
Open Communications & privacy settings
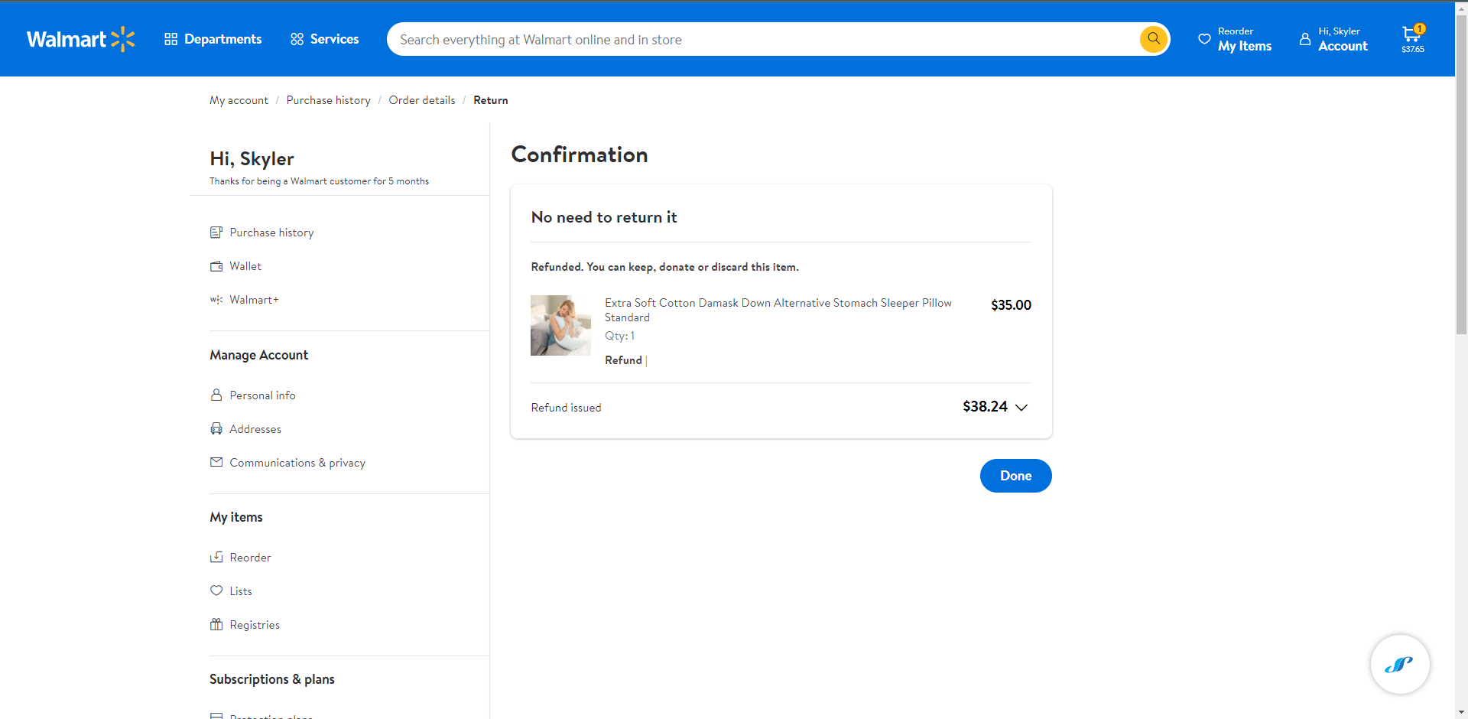pos(297,463)
